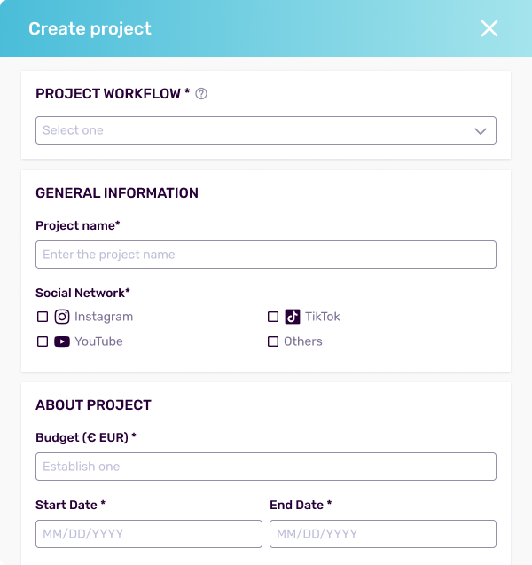Click the TikTok label text
Screen dimensions: 532x565
click(323, 317)
